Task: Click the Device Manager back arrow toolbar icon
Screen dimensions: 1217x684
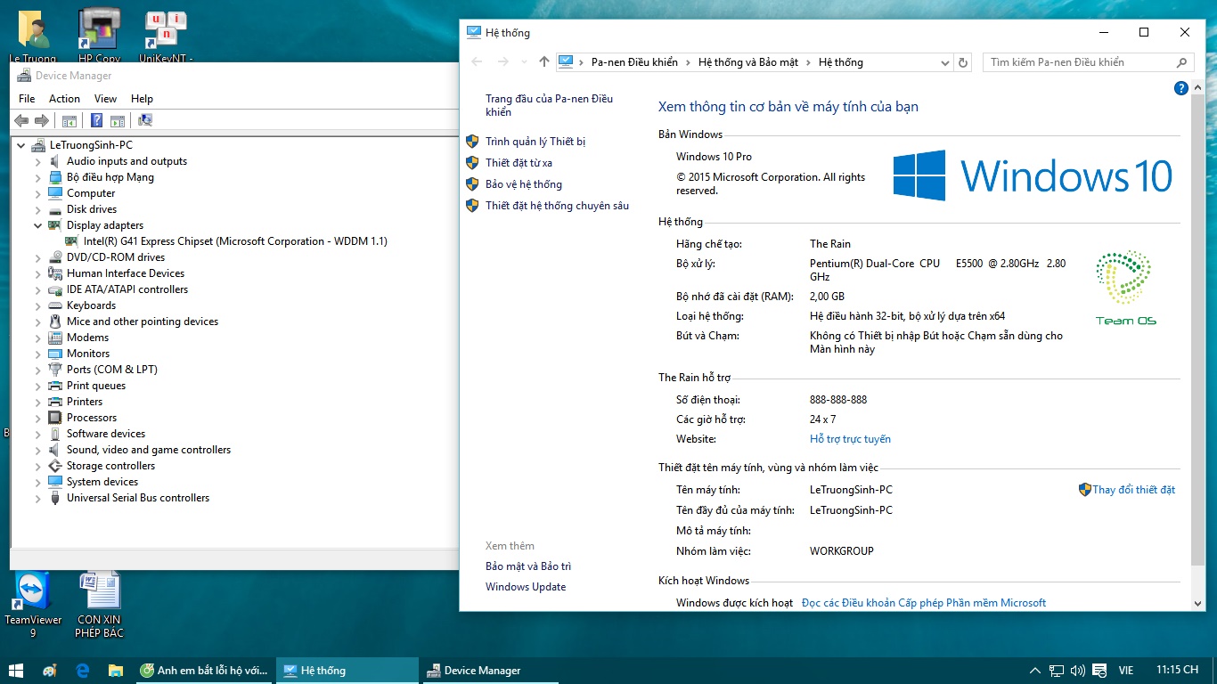Action: pyautogui.click(x=21, y=120)
